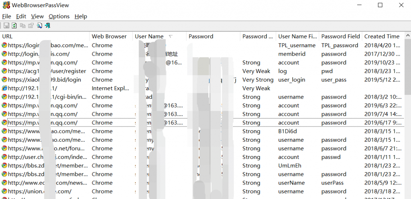
Task: Select the '2019/7/4' created time cell
Action: tap(383, 114)
